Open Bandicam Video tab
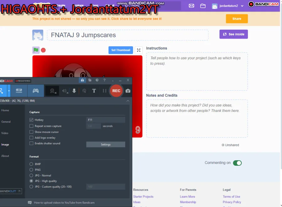This screenshot has height=207, width=282. (x=5, y=133)
